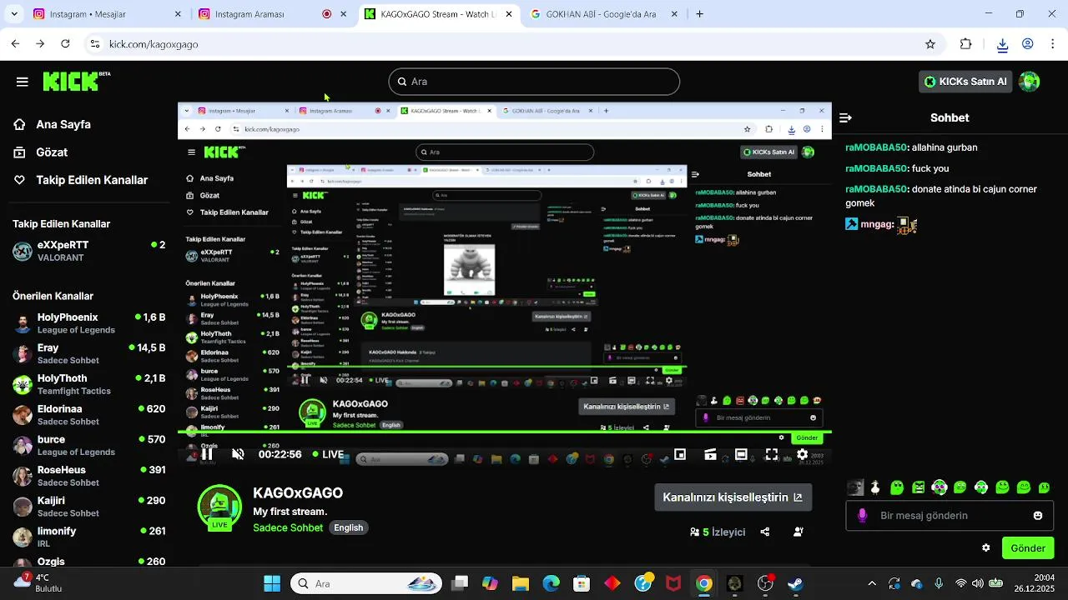
Task: Enable mini player picture-in-picture
Action: (x=680, y=454)
